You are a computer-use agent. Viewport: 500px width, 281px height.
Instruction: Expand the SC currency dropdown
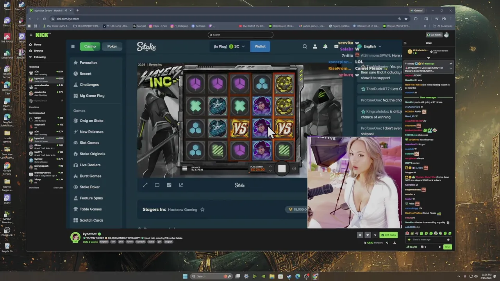243,46
